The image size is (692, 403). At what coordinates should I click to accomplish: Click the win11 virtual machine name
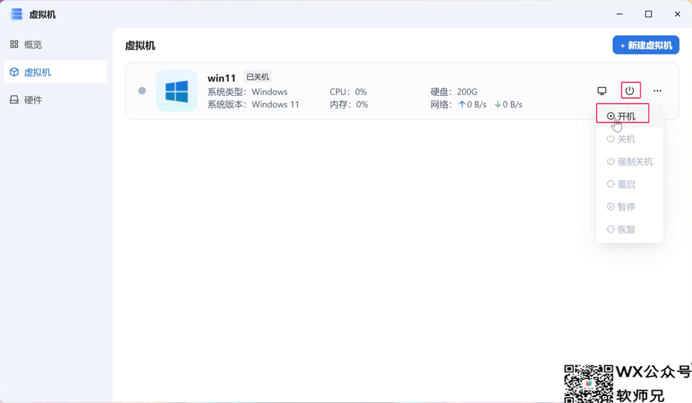point(222,78)
